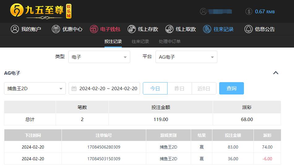Click the 总计 row label
The height and width of the screenshot is (168, 294).
coord(30,119)
